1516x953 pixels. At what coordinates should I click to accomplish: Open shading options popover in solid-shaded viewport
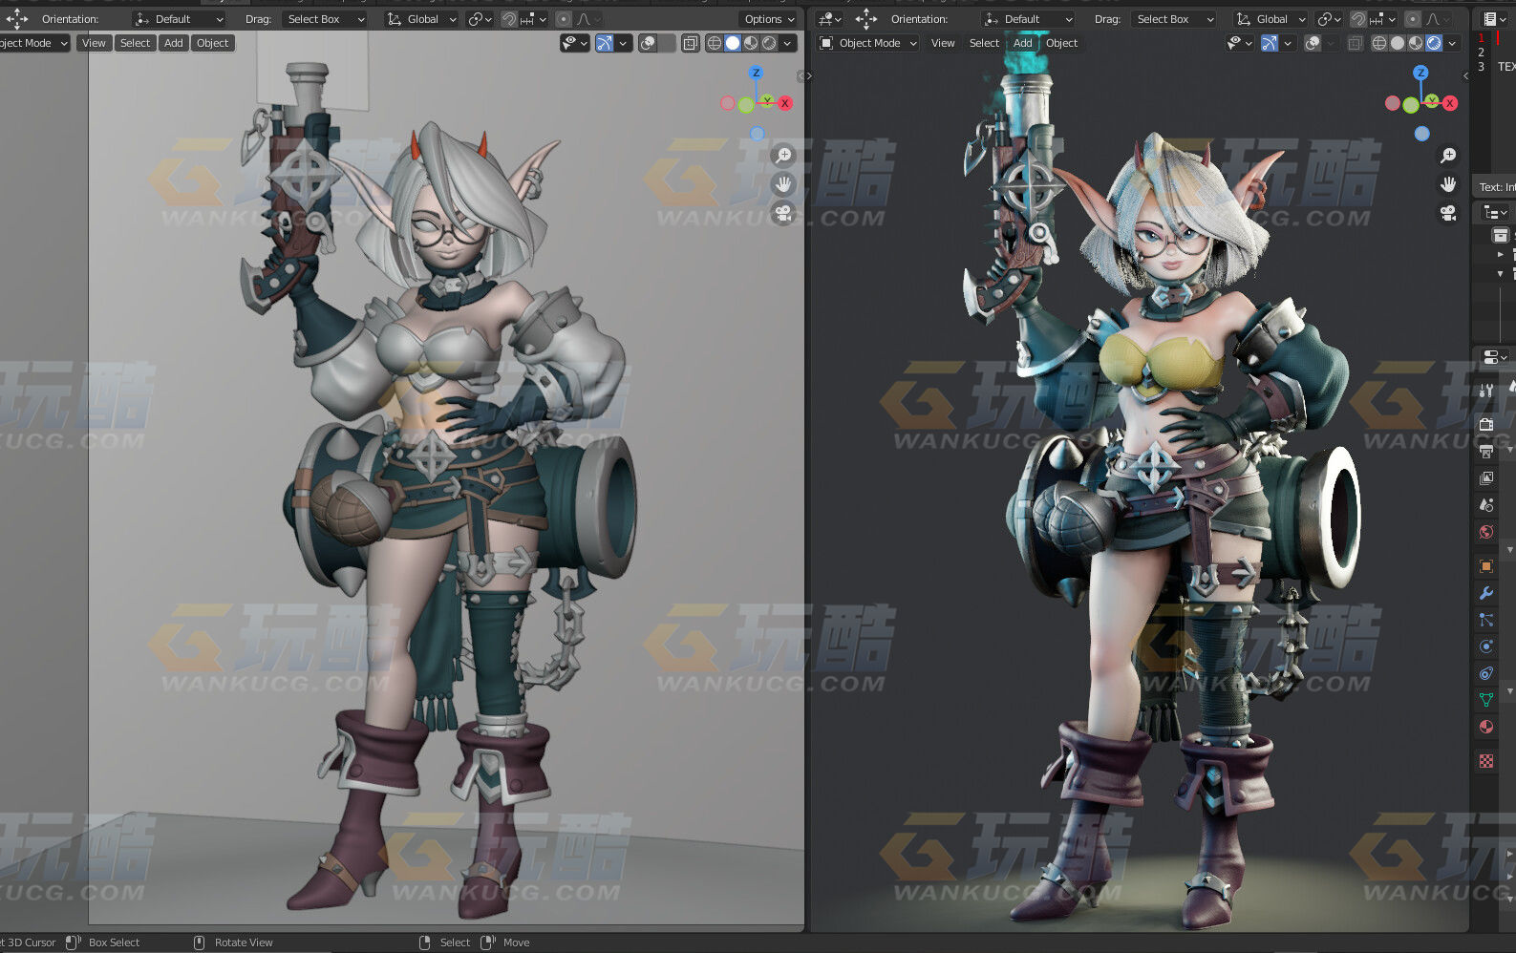coord(788,43)
